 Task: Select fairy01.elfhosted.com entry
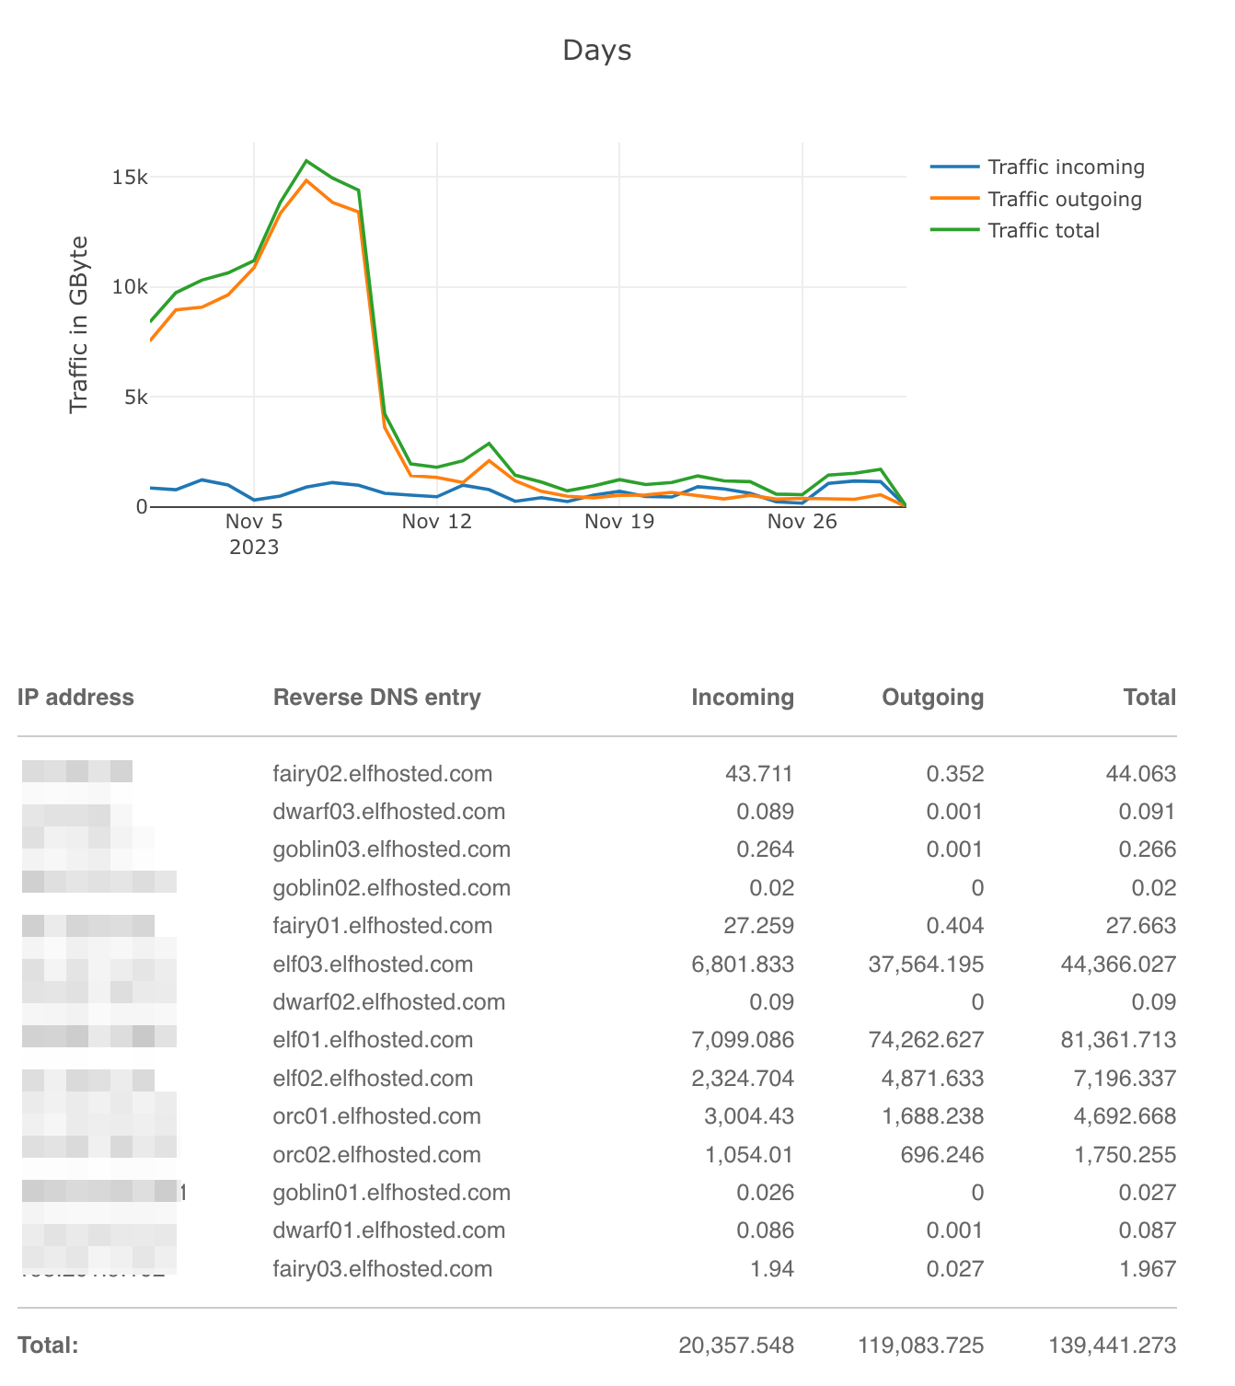coord(383,926)
